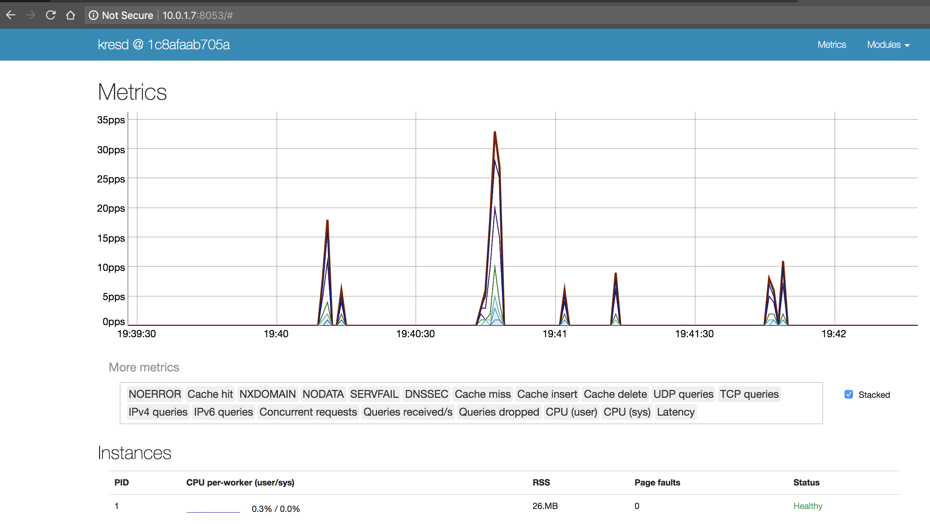Show the Latency metric
This screenshot has width=930, height=524.
coord(676,412)
